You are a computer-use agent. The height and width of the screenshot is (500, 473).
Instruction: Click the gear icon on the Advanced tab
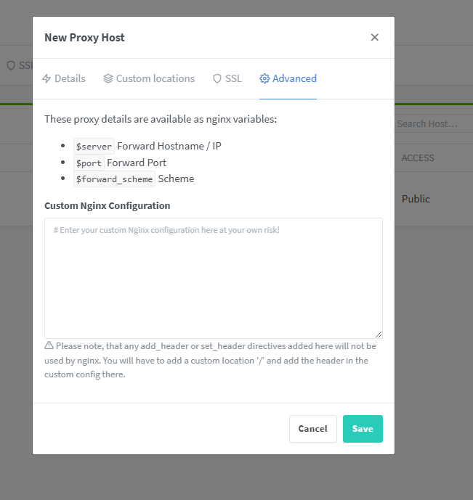coord(264,78)
